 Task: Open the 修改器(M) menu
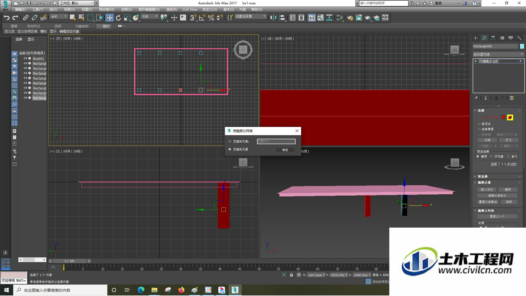(x=107, y=10)
